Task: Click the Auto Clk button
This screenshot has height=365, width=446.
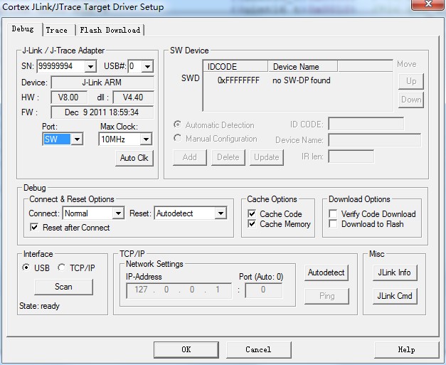Action: 134,158
